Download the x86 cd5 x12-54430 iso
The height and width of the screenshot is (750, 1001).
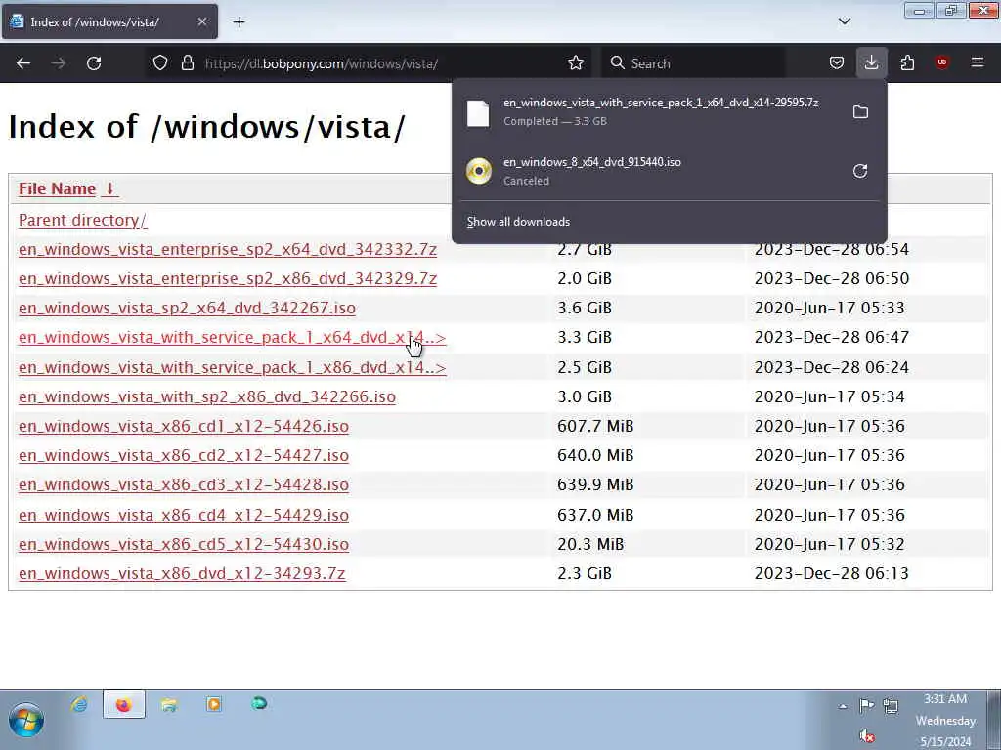pyautogui.click(x=184, y=544)
